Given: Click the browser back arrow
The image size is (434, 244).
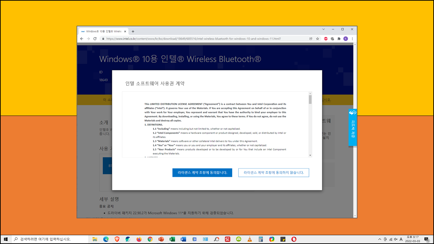Looking at the screenshot, I should (82, 39).
